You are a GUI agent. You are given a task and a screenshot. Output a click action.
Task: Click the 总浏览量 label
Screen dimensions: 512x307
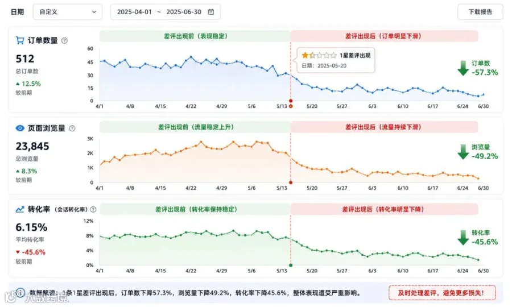point(27,159)
